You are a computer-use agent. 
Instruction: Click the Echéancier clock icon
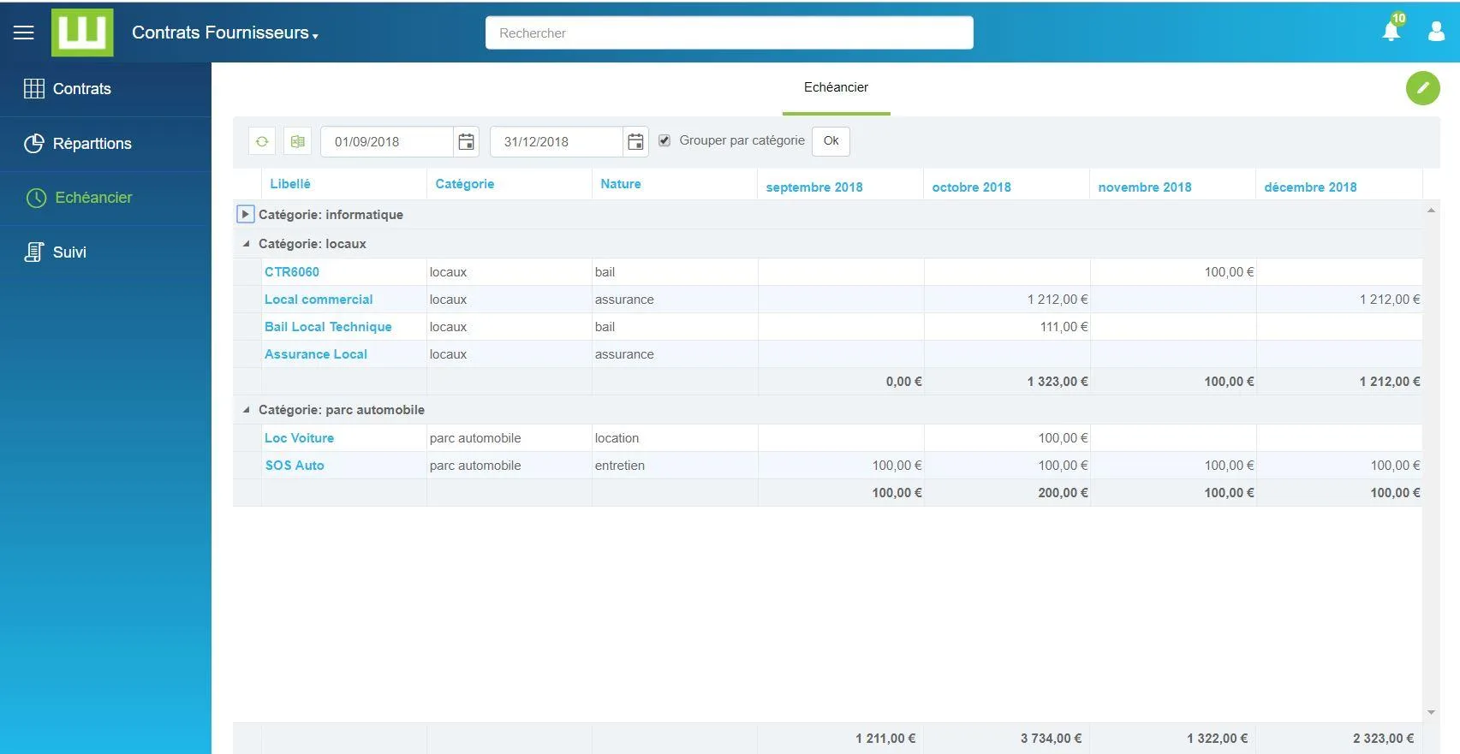pos(36,198)
